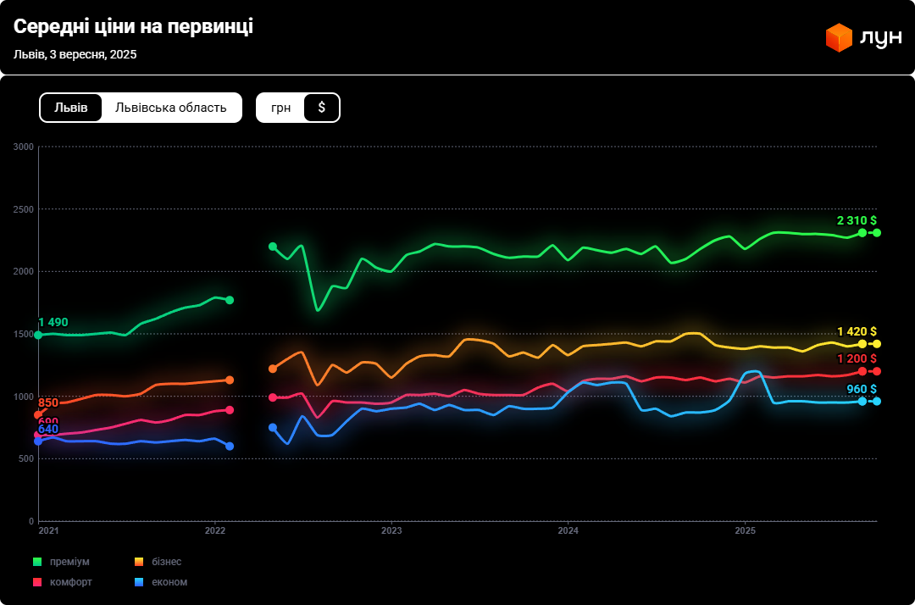Click the 2 310 $ premium endpoint
The image size is (915, 605).
pyautogui.click(x=877, y=232)
